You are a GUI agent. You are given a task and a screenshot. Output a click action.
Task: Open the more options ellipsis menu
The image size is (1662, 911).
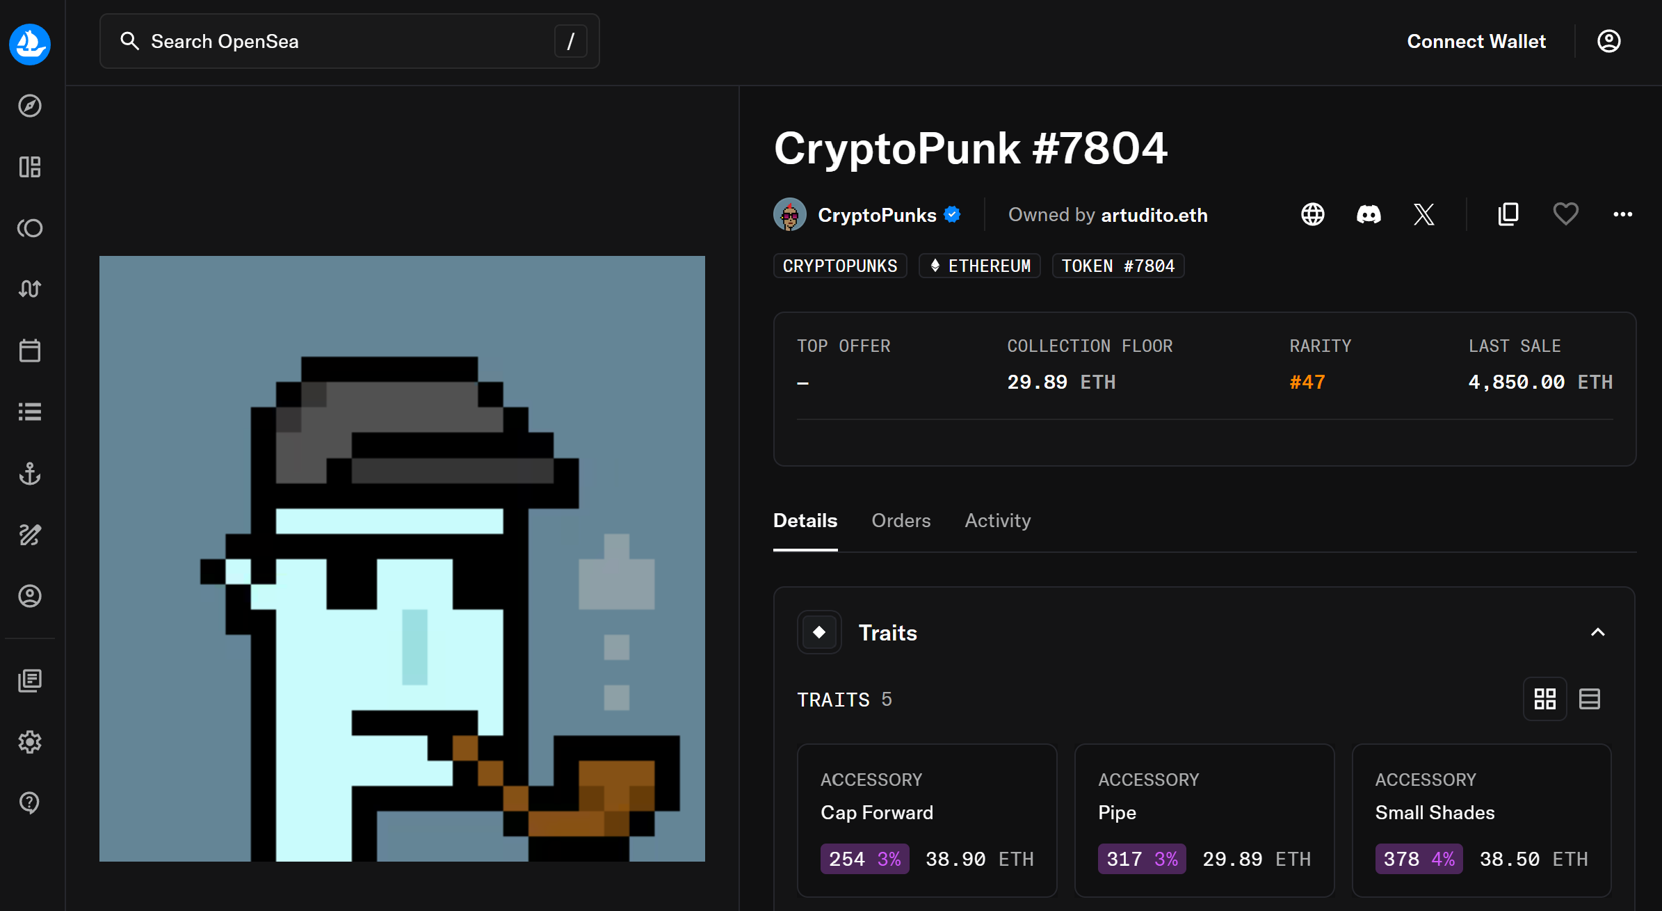[1623, 214]
